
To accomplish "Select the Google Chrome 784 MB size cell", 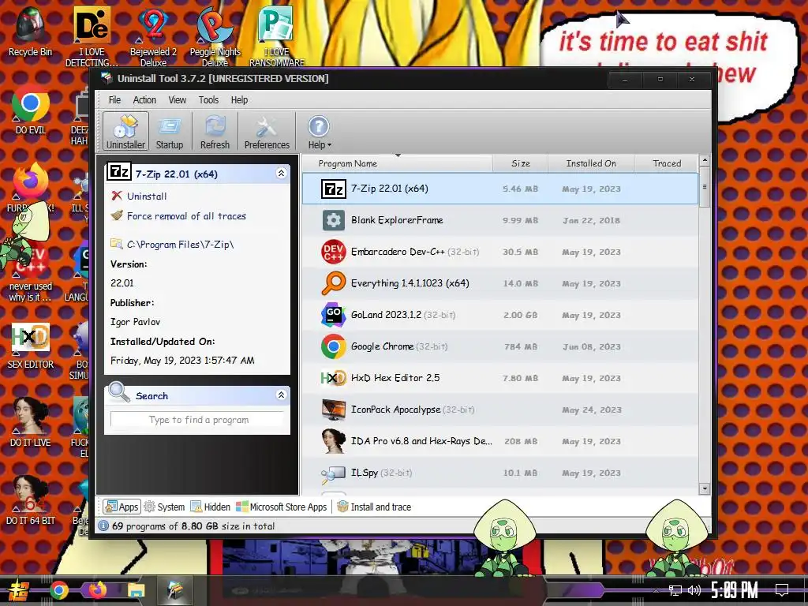I will point(521,347).
